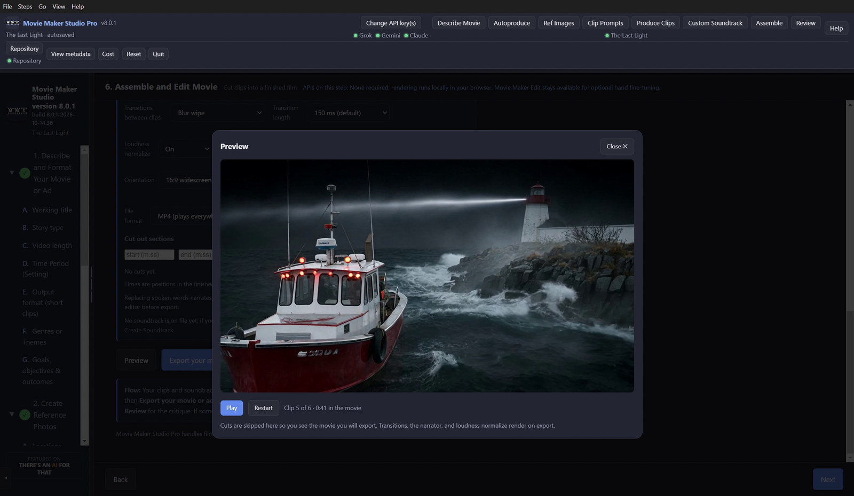Click the Cost button
Viewport: 854px width, 496px height.
pos(108,54)
